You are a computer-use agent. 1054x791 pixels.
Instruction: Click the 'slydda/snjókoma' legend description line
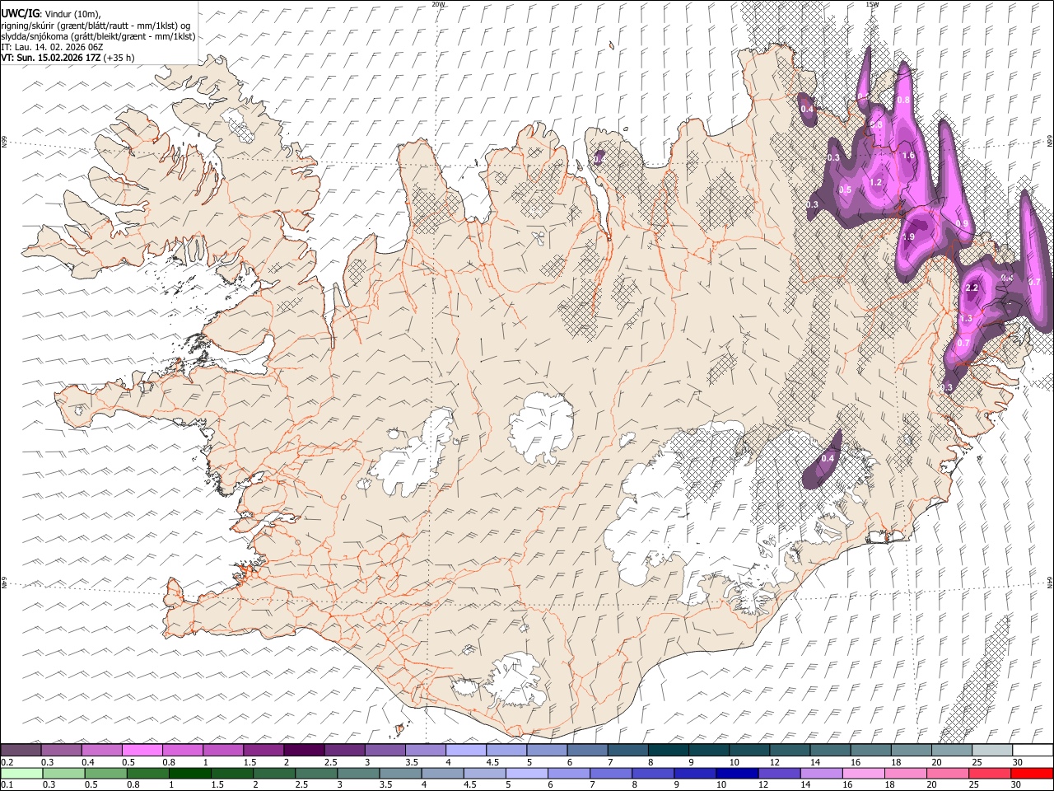coord(98,36)
